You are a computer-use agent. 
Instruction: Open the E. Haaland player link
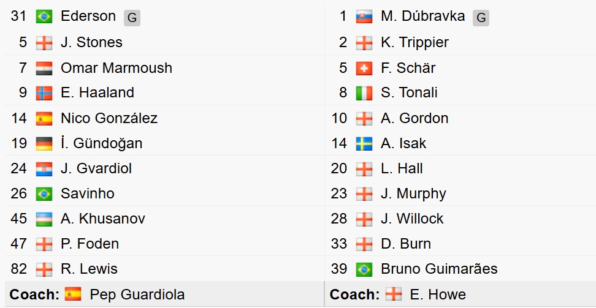(97, 92)
